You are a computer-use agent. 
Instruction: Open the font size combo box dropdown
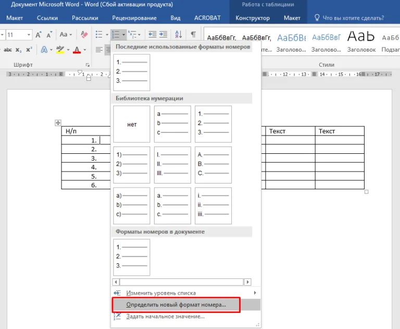coord(29,35)
